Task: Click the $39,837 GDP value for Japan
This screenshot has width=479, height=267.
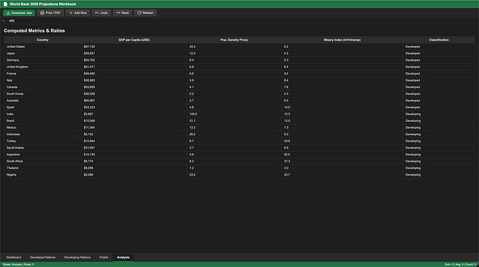Action: (x=134, y=53)
